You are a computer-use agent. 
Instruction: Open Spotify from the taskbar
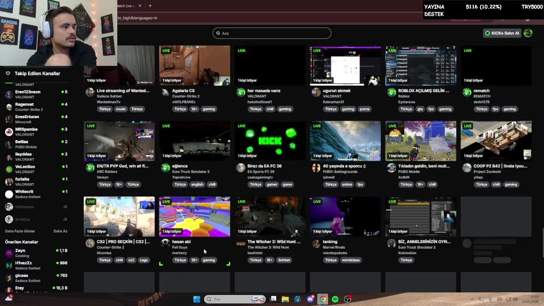[x=335, y=299]
